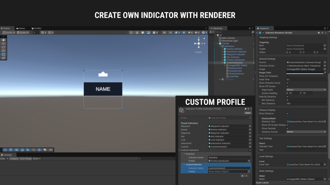Click the eyedropper next to Image Color

(325, 73)
